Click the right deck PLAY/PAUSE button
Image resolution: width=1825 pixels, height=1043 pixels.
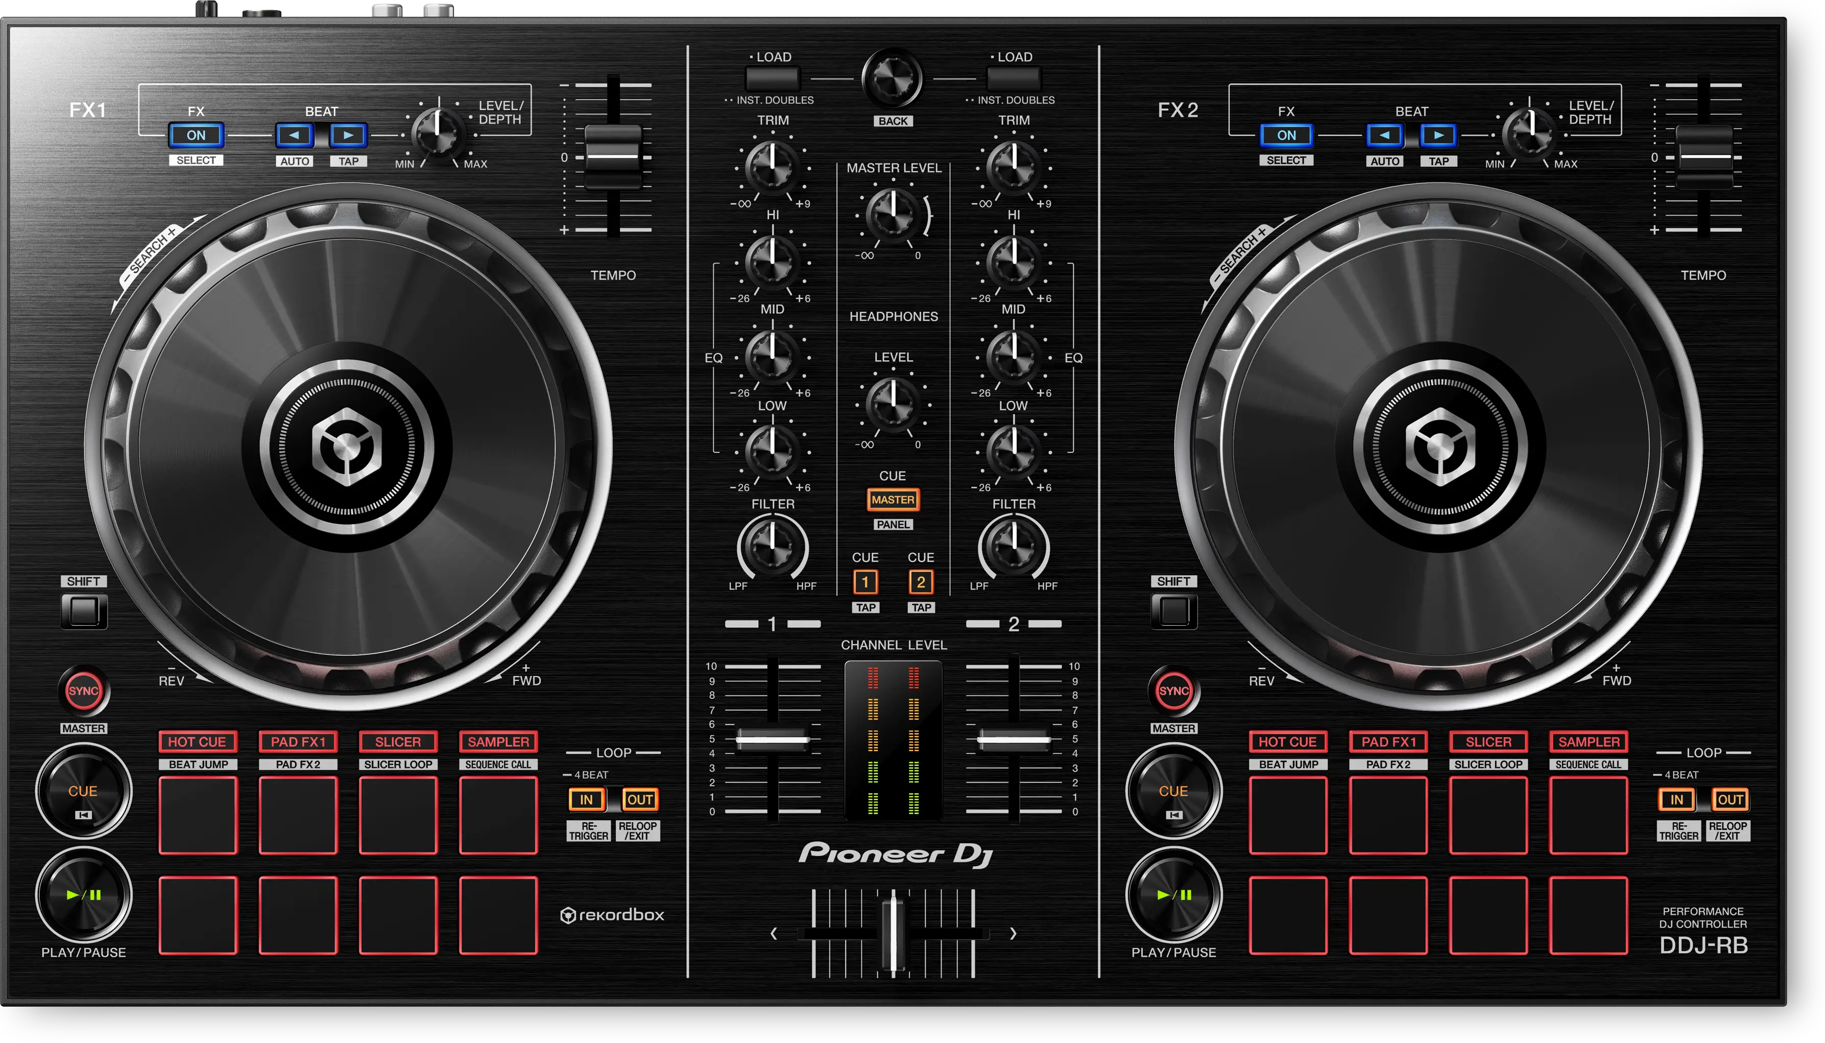click(x=1174, y=895)
